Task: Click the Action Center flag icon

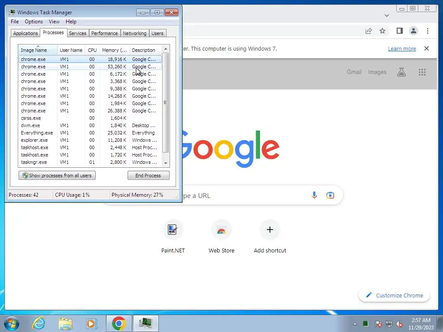Action: (378, 324)
